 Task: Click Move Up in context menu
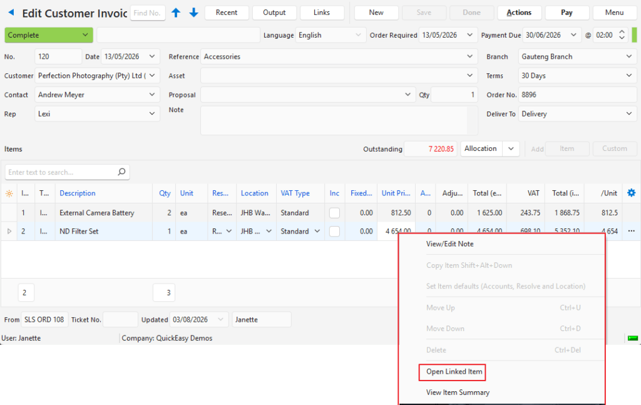pos(440,308)
